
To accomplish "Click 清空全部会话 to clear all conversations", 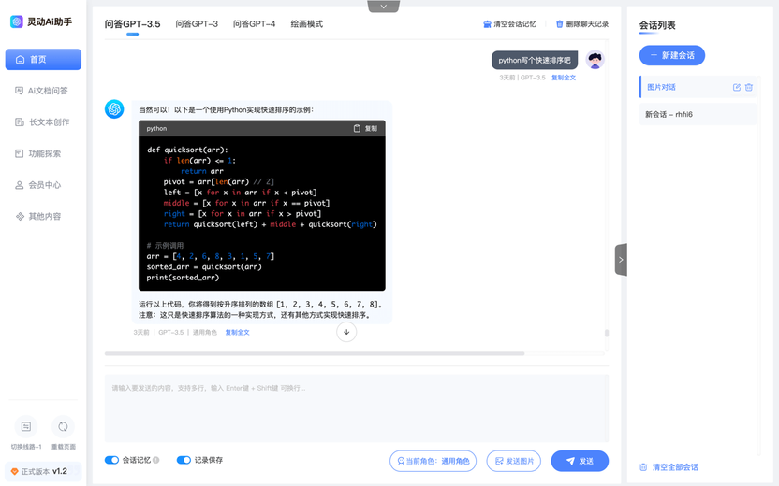I will (669, 467).
